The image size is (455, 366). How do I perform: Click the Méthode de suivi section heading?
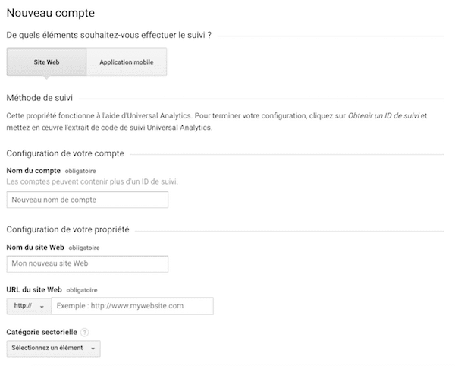click(39, 97)
